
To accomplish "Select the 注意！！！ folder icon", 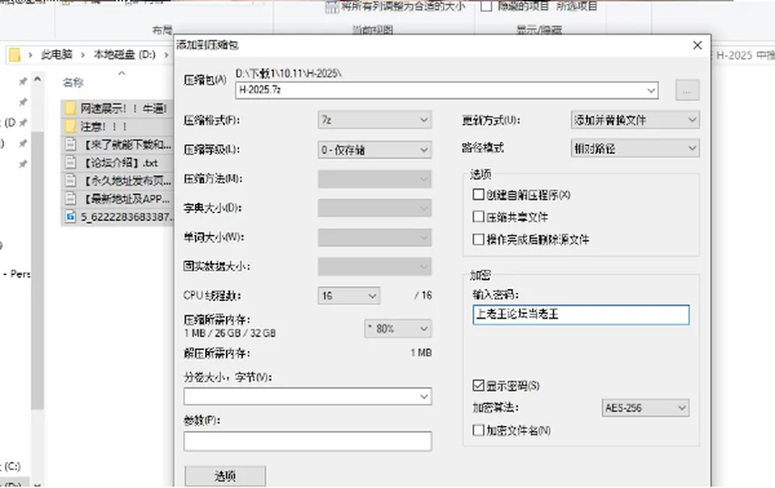I will pyautogui.click(x=71, y=127).
